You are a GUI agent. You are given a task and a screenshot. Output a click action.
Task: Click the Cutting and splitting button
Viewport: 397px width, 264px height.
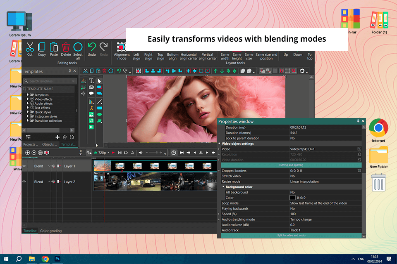pyautogui.click(x=291, y=165)
